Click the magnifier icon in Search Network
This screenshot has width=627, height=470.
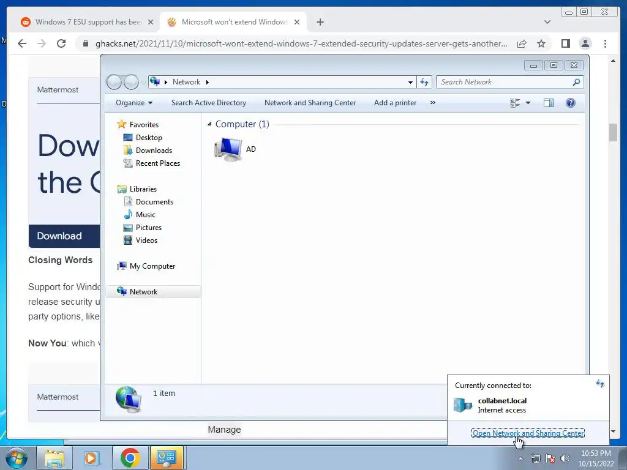[576, 82]
